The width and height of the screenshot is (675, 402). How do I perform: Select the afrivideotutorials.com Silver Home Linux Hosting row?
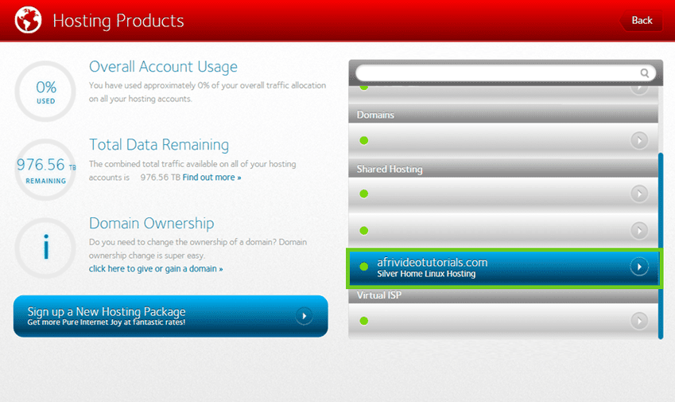tap(493, 267)
